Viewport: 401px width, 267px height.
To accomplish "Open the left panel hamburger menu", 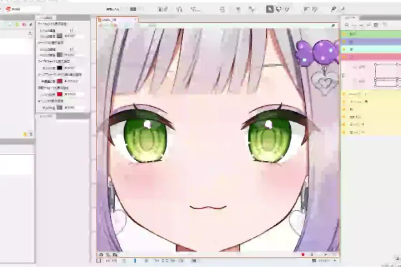I will [x=30, y=33].
